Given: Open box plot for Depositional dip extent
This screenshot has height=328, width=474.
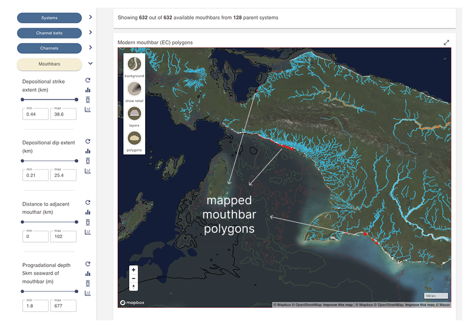Looking at the screenshot, I should coord(88,160).
